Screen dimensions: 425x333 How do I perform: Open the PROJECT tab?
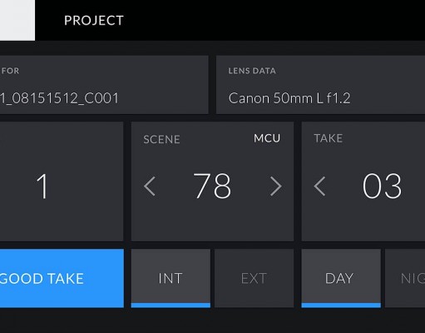pyautogui.click(x=94, y=21)
